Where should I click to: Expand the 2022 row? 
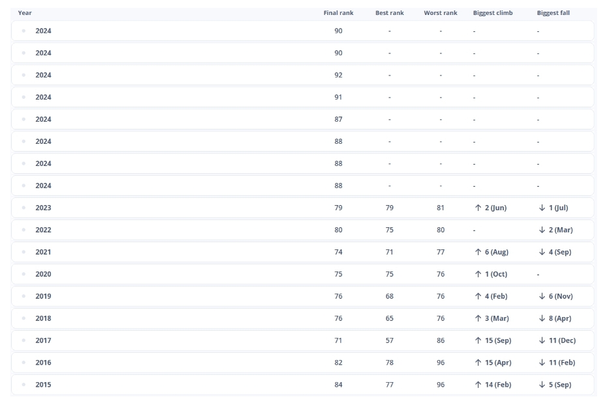pyautogui.click(x=303, y=230)
